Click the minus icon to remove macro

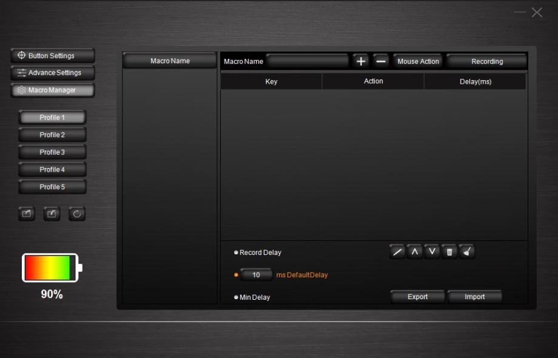(x=381, y=61)
